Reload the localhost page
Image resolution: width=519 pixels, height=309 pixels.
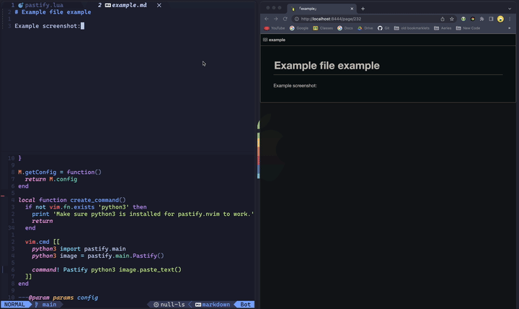pyautogui.click(x=285, y=19)
